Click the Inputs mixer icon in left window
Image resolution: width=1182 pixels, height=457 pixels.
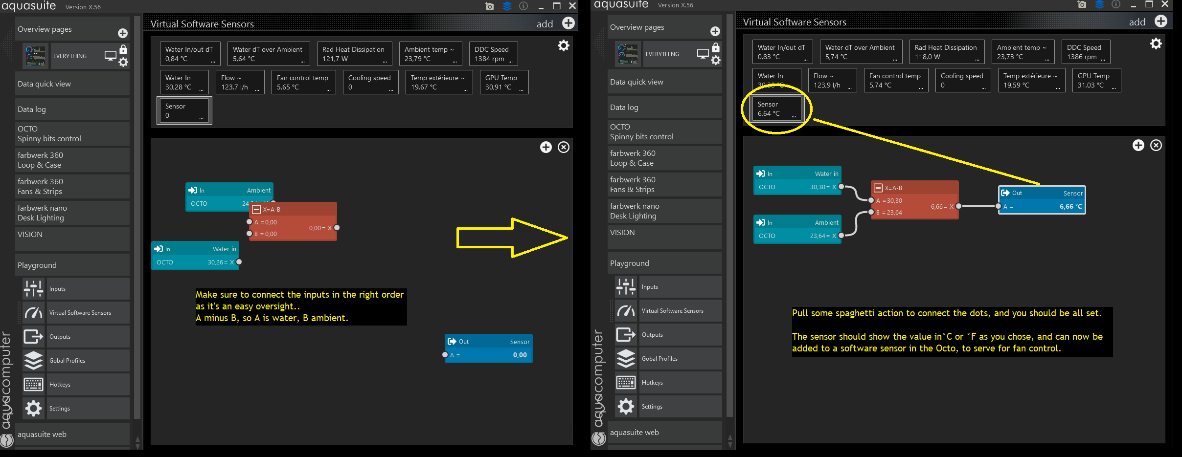34,289
